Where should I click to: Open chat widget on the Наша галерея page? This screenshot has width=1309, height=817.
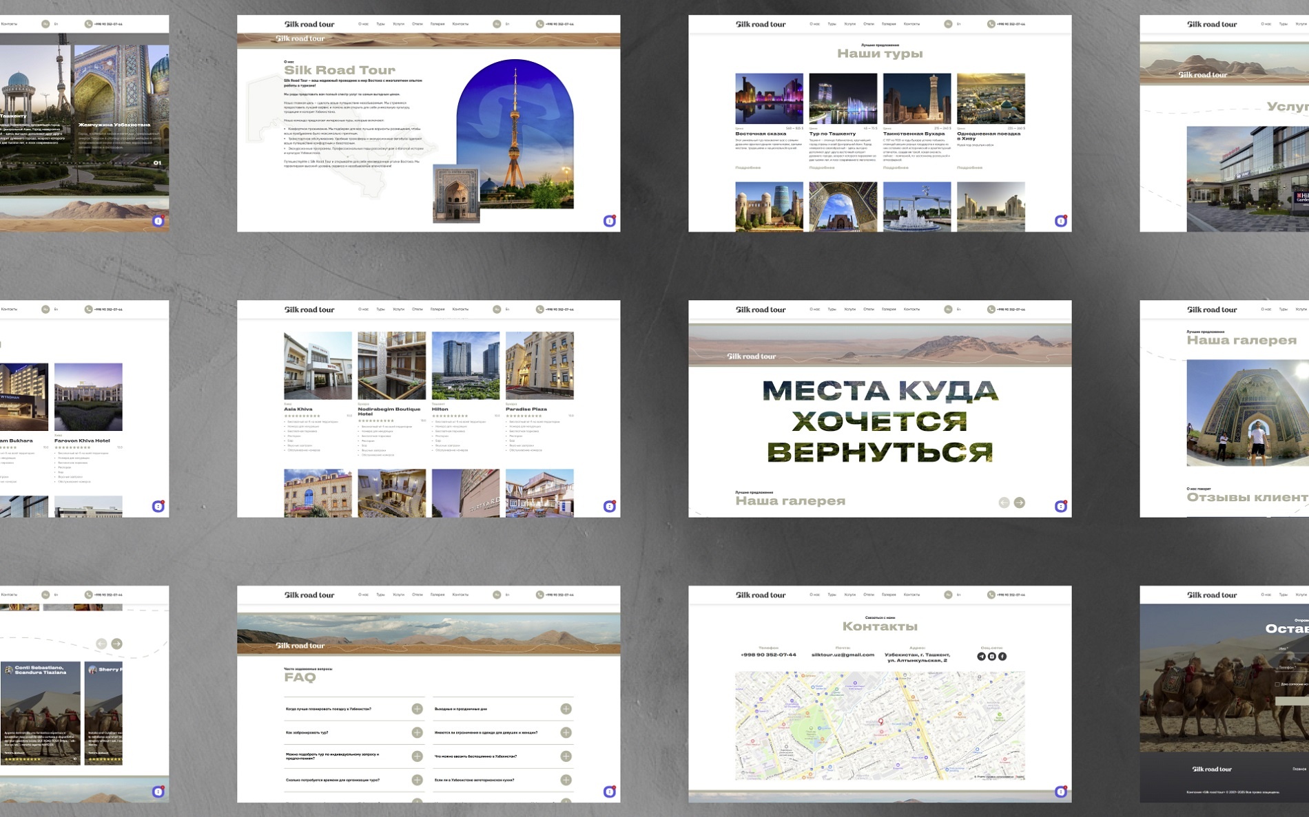coord(1061,507)
